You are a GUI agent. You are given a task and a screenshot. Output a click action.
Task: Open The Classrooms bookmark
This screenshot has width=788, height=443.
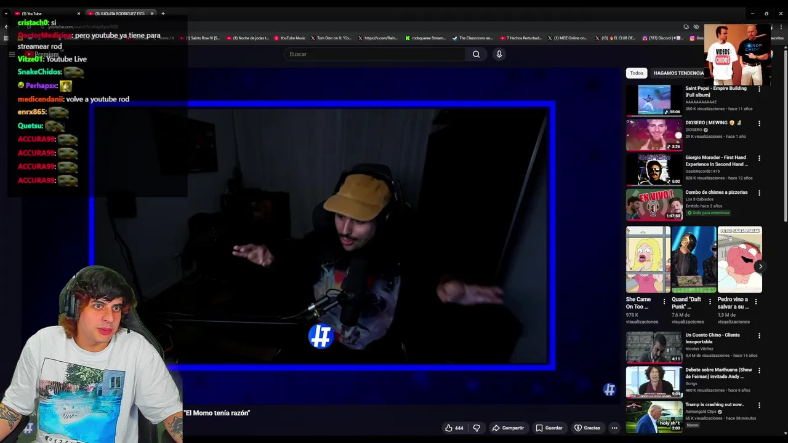(x=473, y=38)
